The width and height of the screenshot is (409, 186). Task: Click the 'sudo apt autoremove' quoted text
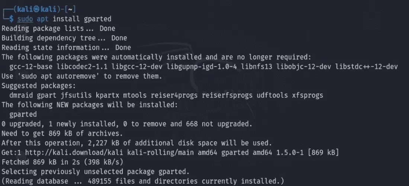[x=58, y=76]
